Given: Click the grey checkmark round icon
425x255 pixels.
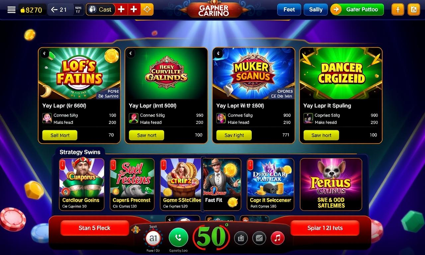Looking at the screenshot, I should [x=259, y=238].
